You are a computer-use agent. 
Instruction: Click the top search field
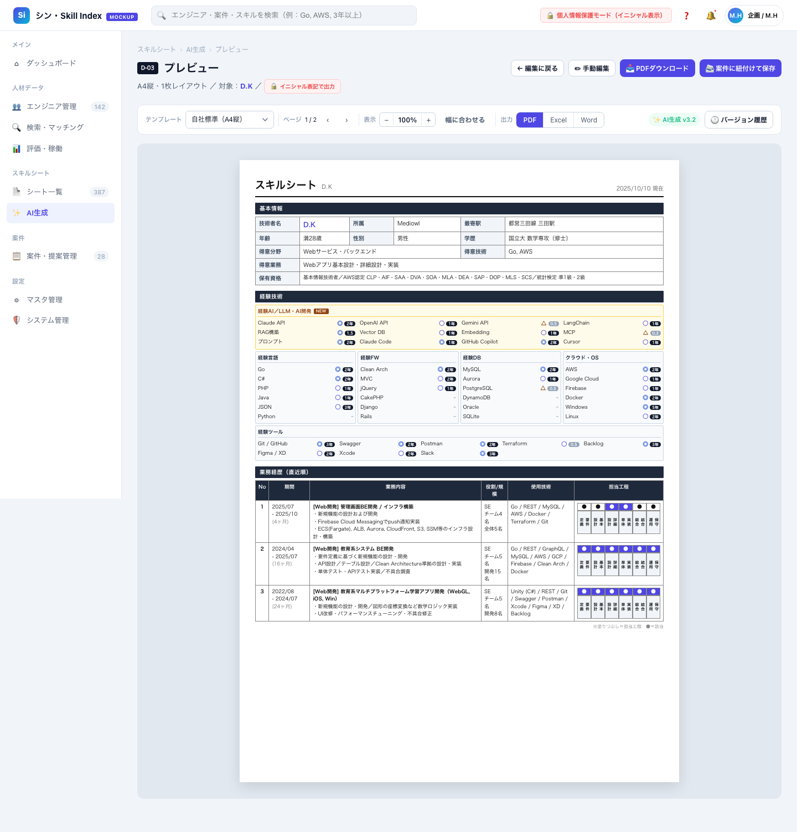(x=284, y=16)
